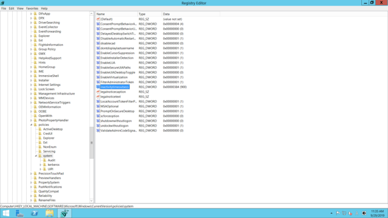Click the Registry Editor title bar icon
This screenshot has height=218, width=388.
tap(2, 3)
